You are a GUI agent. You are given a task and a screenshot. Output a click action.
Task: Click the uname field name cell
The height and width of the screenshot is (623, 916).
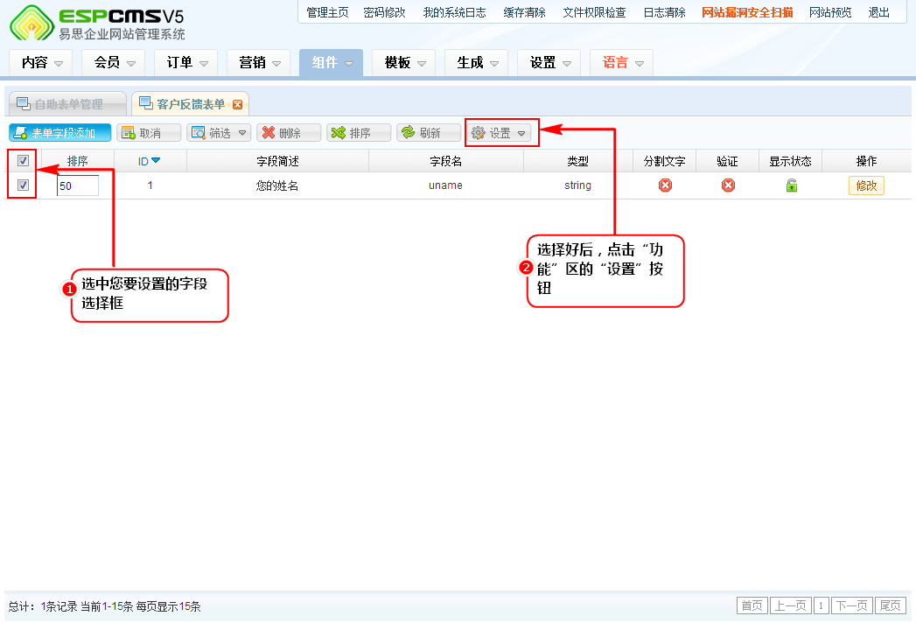click(445, 185)
